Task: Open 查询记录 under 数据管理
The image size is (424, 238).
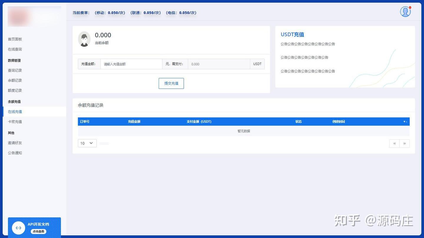Action: pos(15,70)
